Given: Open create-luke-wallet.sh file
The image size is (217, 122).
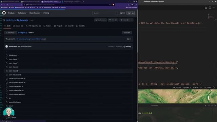Looking at the screenshot, I should point(16,90).
